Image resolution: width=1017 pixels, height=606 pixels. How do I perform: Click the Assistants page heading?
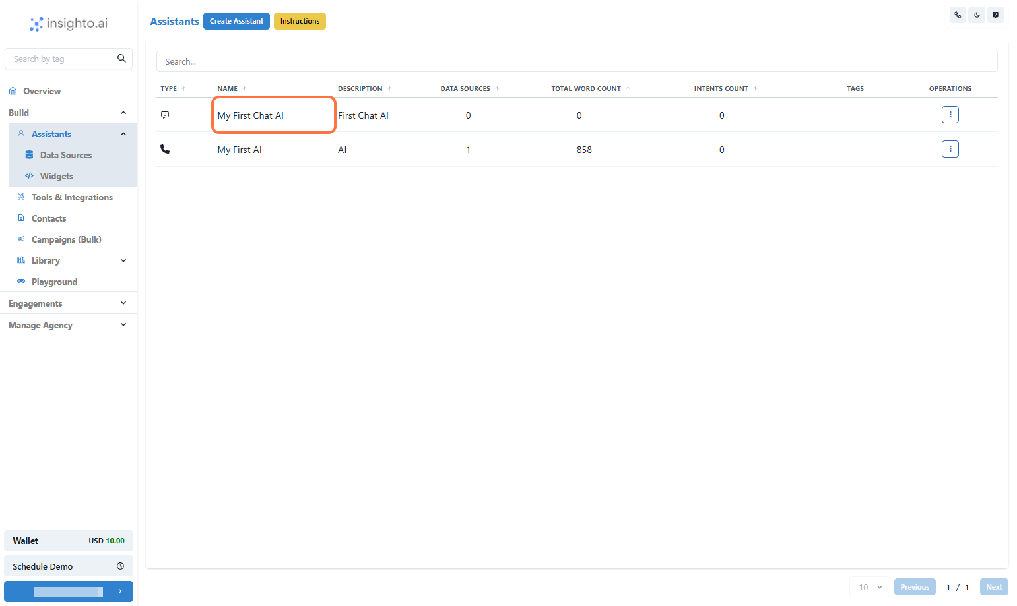[174, 21]
